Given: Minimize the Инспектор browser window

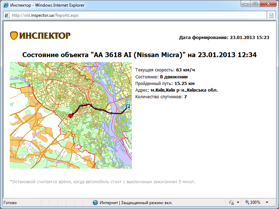Looking at the screenshot, I should (x=246, y=4).
